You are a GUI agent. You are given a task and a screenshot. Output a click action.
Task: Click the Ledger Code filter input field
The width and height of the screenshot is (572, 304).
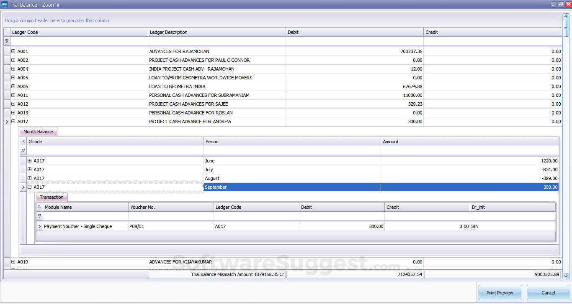(x=79, y=41)
